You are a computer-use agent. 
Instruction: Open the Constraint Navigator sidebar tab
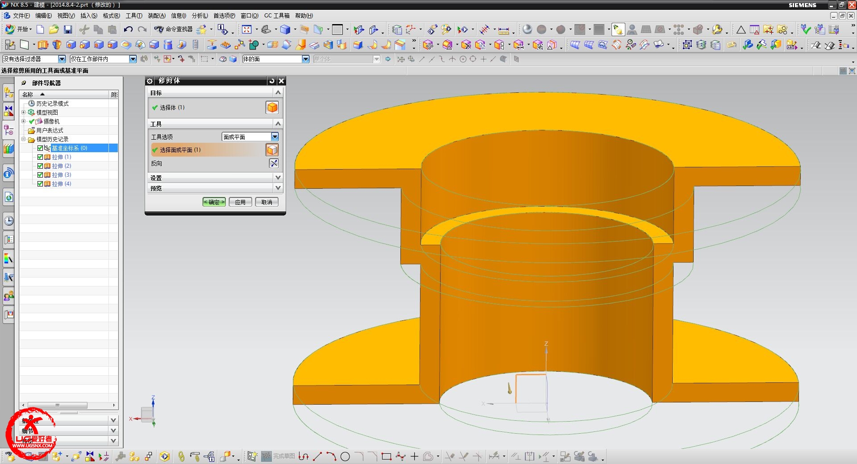[8, 111]
